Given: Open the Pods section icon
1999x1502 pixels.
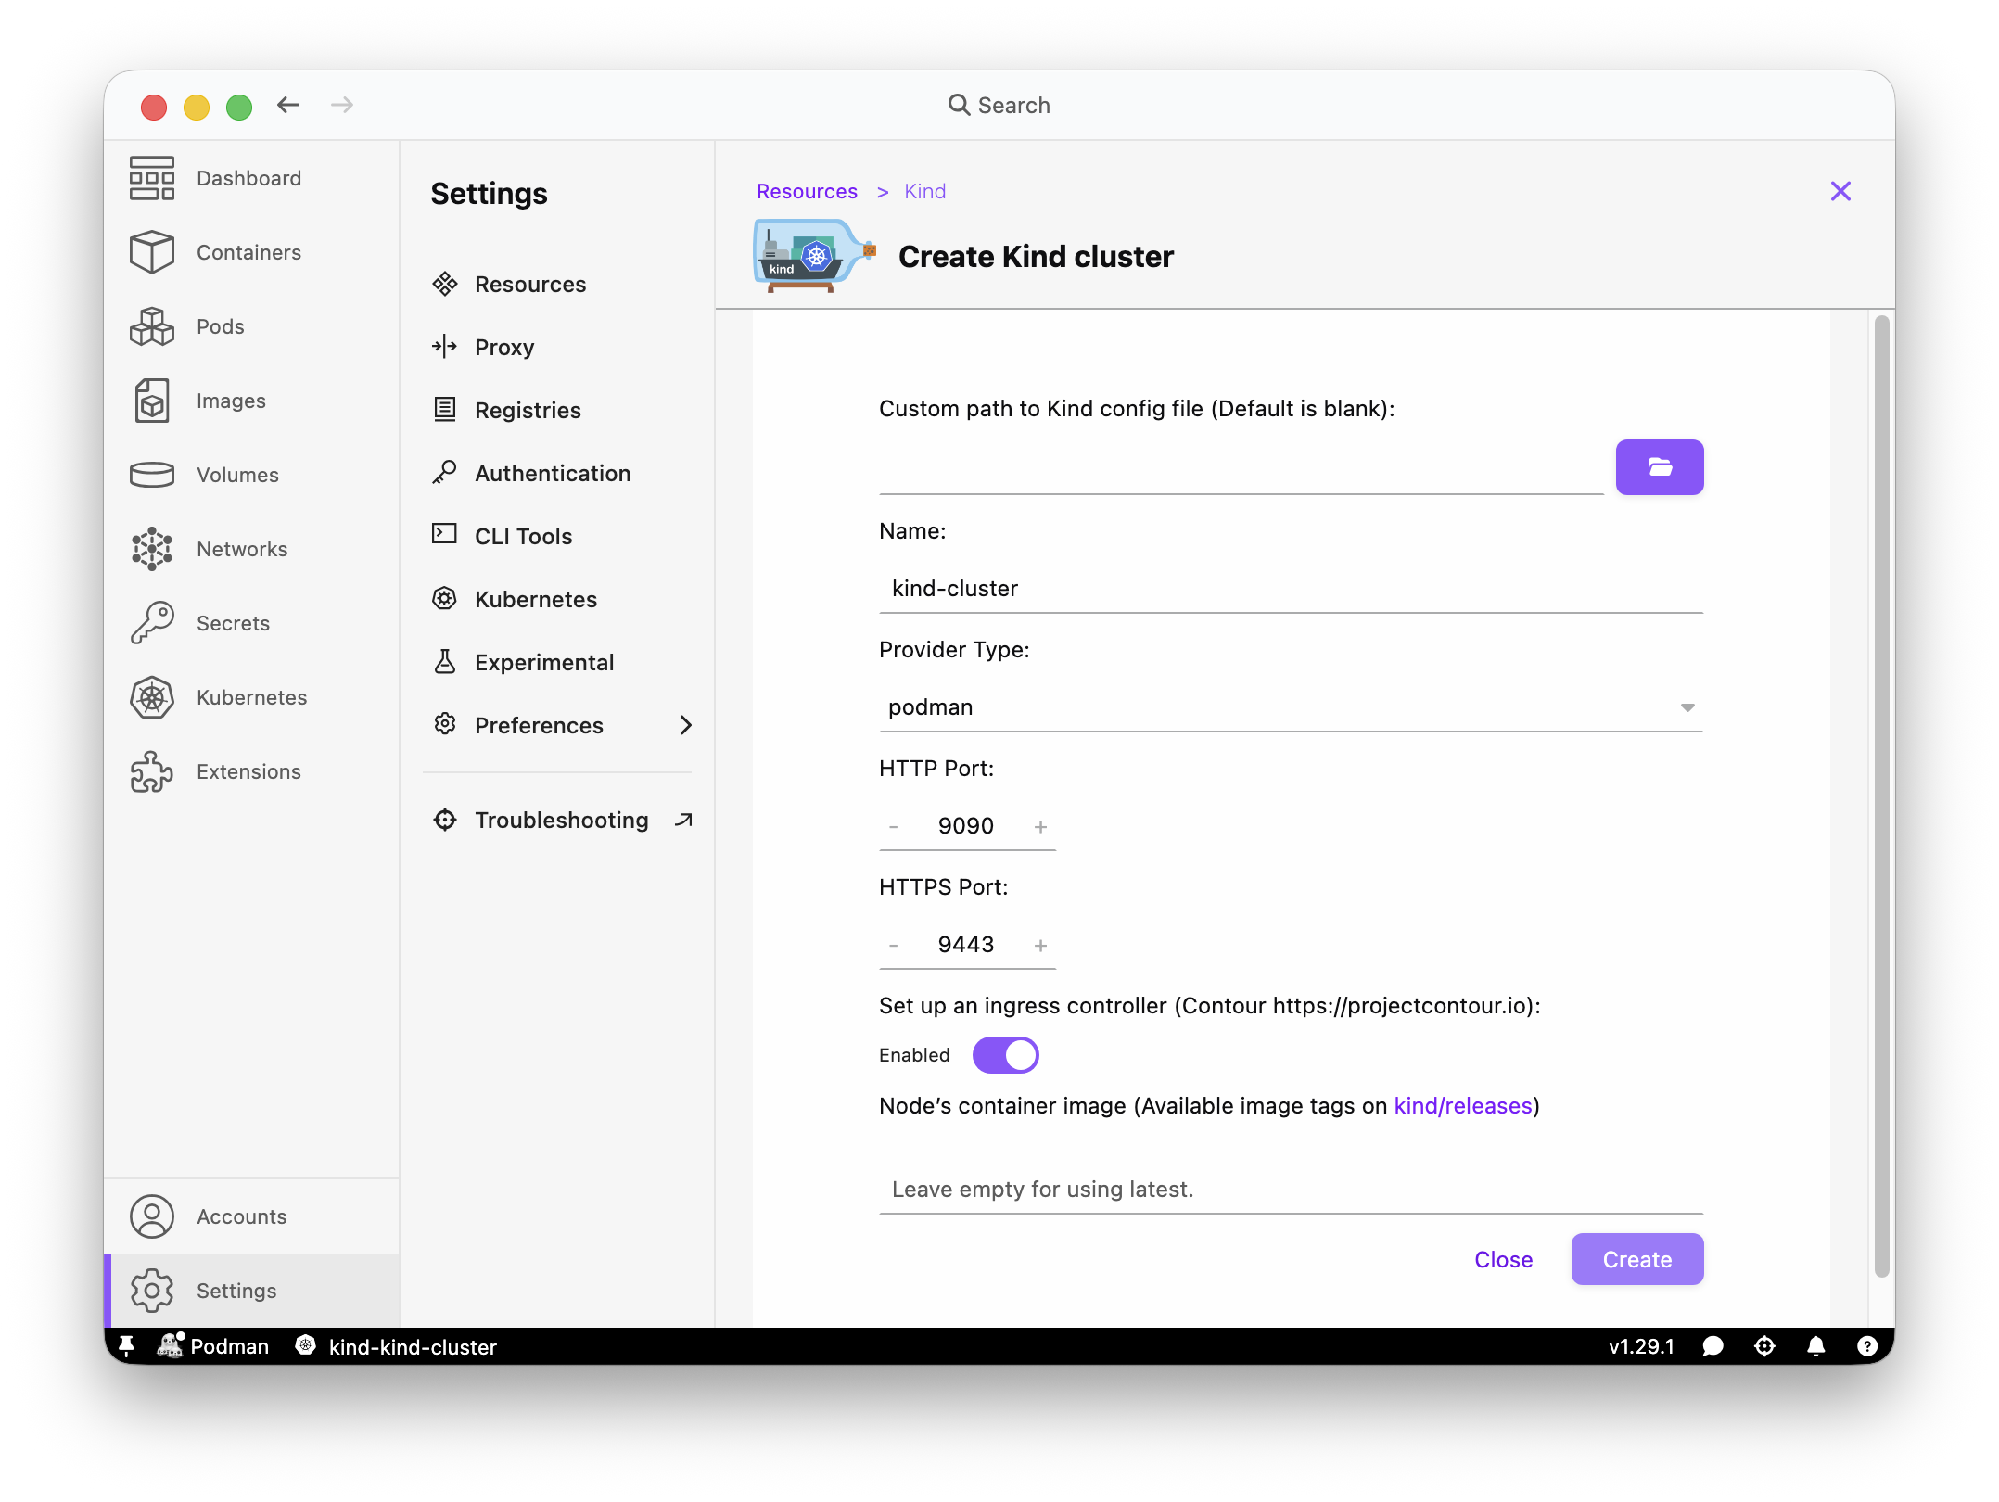Looking at the screenshot, I should (x=151, y=326).
